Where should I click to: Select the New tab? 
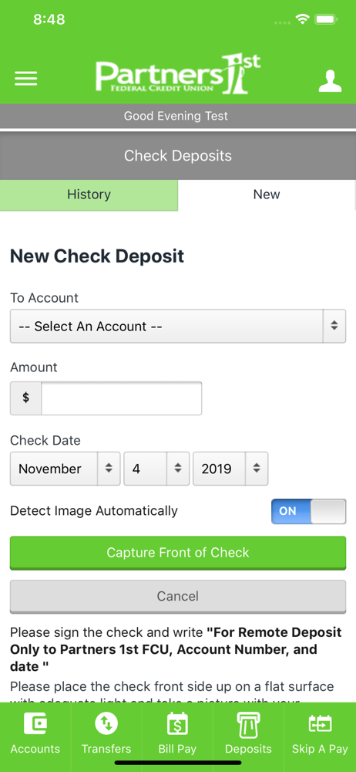tap(267, 195)
